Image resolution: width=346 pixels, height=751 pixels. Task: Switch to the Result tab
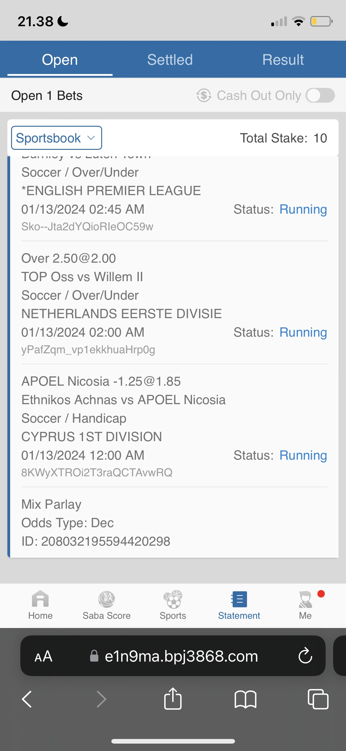tap(283, 60)
